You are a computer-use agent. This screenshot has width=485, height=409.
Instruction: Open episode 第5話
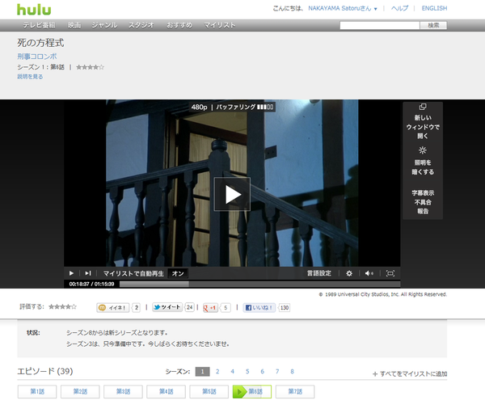click(x=209, y=391)
